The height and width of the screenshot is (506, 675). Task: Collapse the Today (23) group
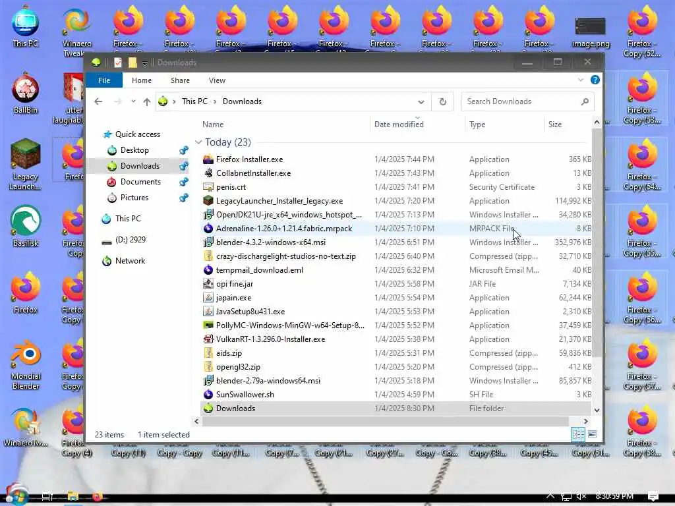198,142
